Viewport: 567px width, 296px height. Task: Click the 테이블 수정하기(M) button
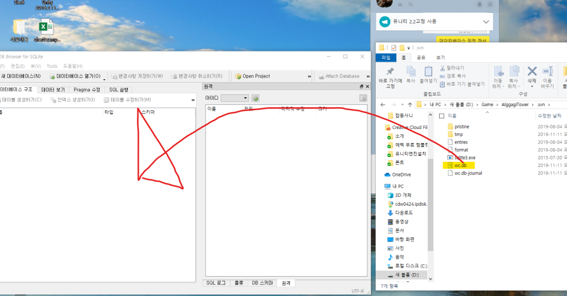pyautogui.click(x=127, y=100)
